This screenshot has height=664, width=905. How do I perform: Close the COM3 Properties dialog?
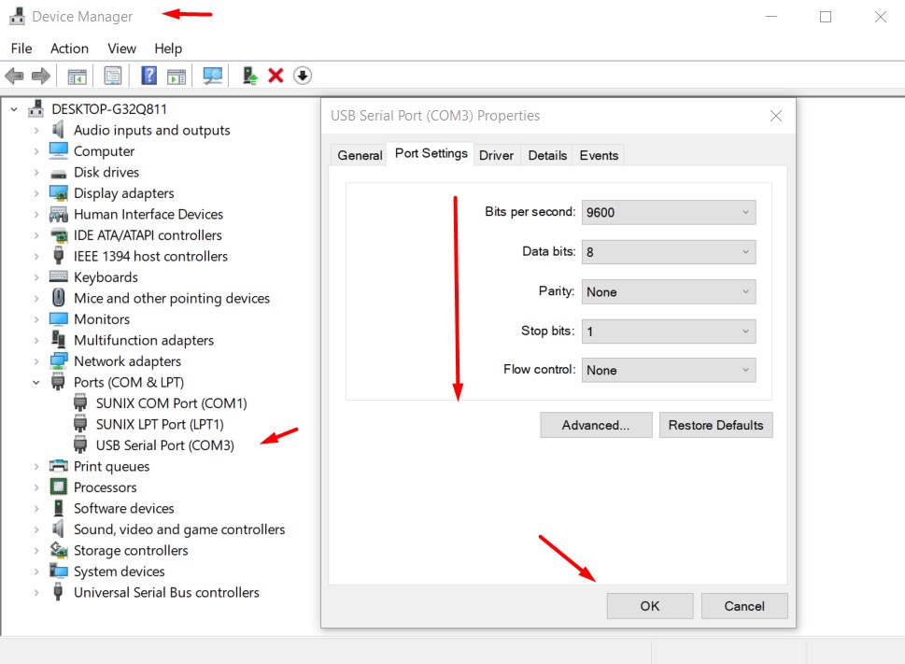(776, 116)
